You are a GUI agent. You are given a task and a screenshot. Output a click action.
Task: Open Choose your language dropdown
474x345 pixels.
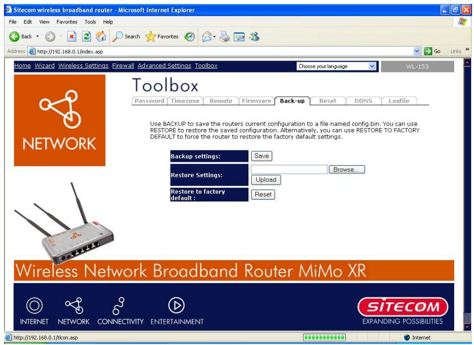tap(336, 67)
